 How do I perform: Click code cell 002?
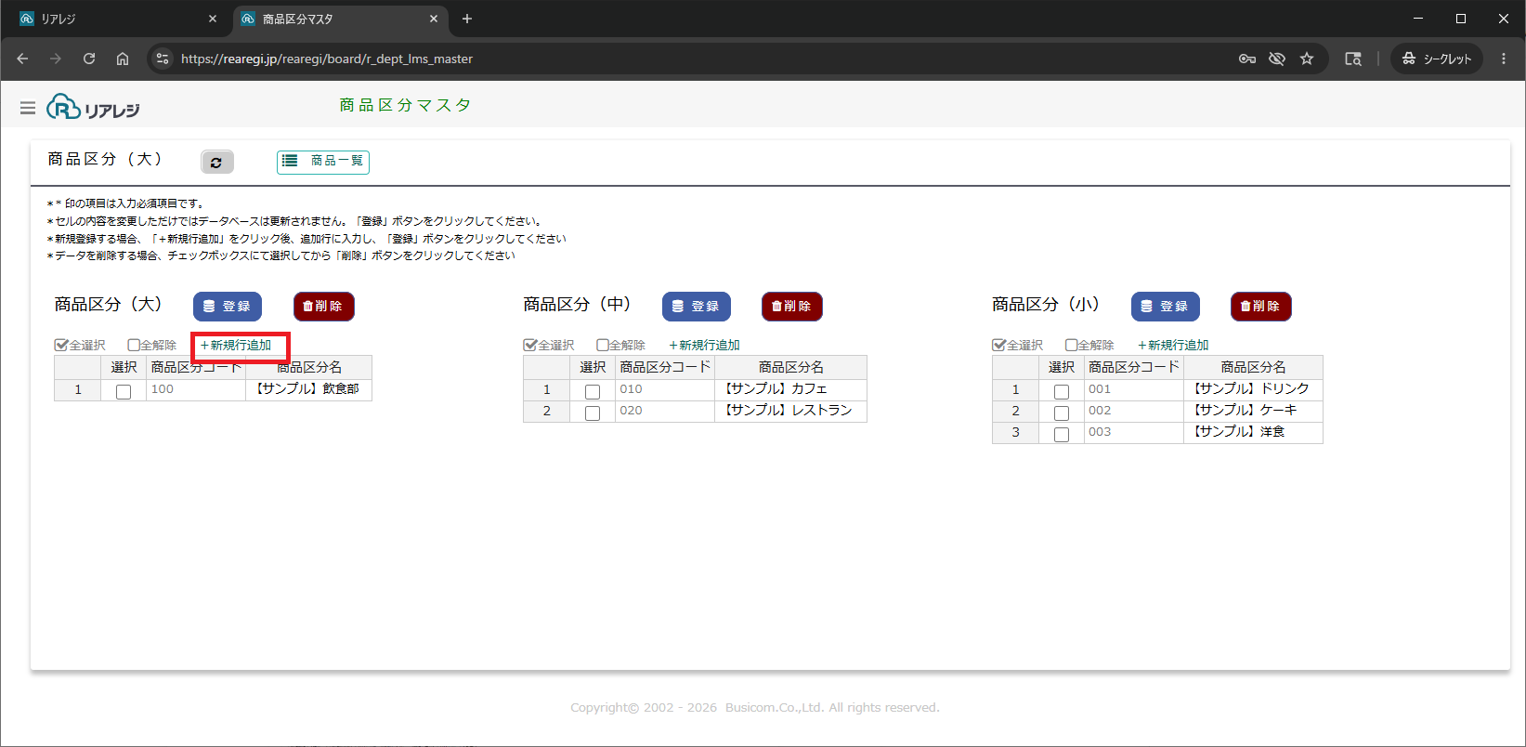tap(1134, 411)
